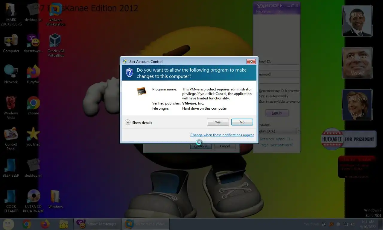Click the network tray icon
Image resolution: width=383 pixels, height=230 pixels.
click(346, 224)
